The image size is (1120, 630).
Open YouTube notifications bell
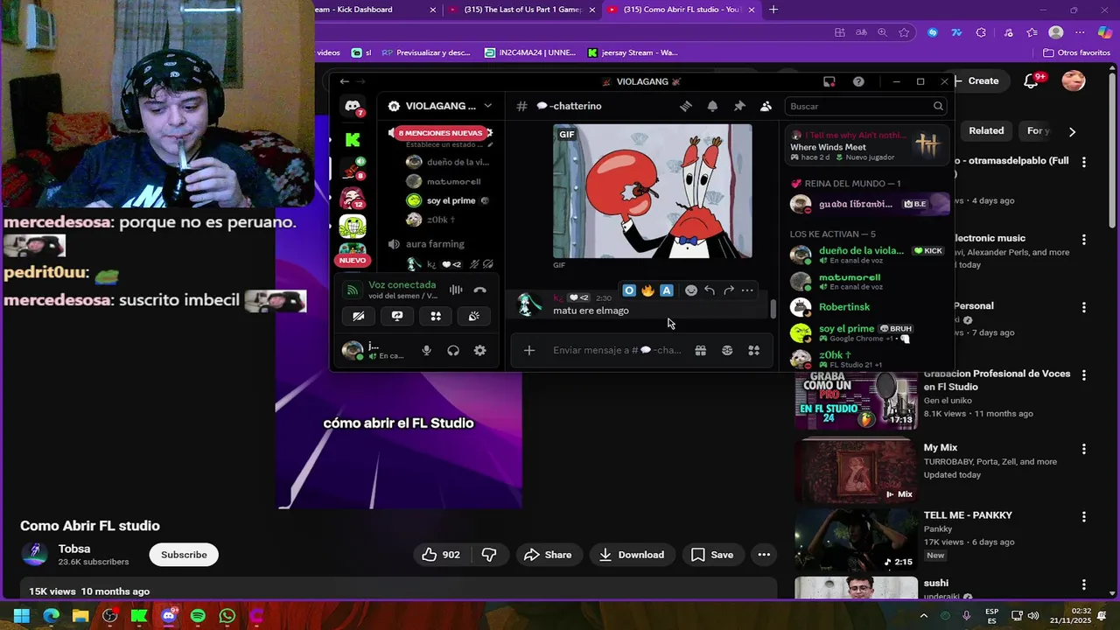(1032, 80)
